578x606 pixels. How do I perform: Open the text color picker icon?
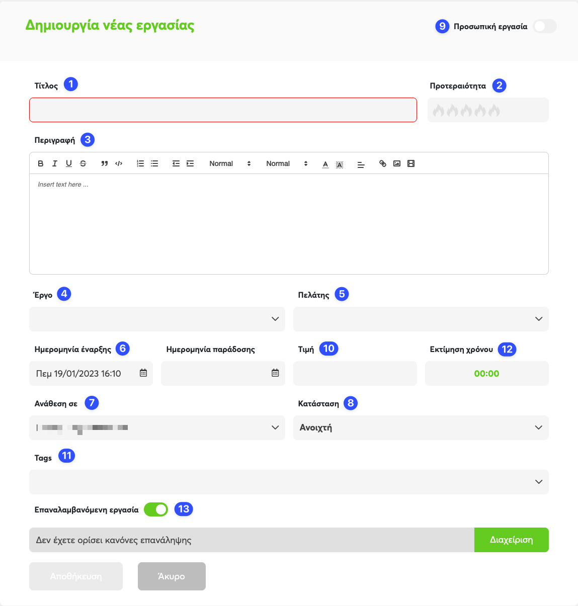[x=325, y=163]
